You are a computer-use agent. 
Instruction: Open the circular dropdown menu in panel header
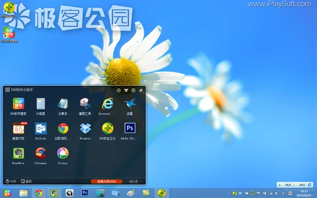(x=119, y=90)
